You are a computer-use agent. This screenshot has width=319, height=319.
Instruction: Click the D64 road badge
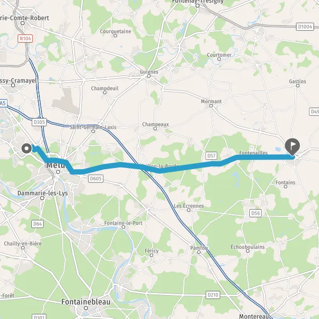(37, 224)
